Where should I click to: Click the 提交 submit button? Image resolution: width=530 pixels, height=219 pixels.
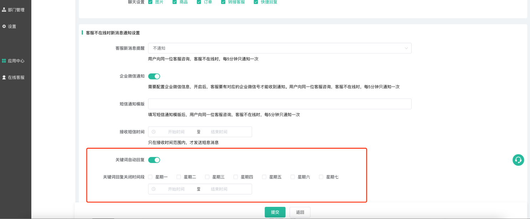(275, 212)
